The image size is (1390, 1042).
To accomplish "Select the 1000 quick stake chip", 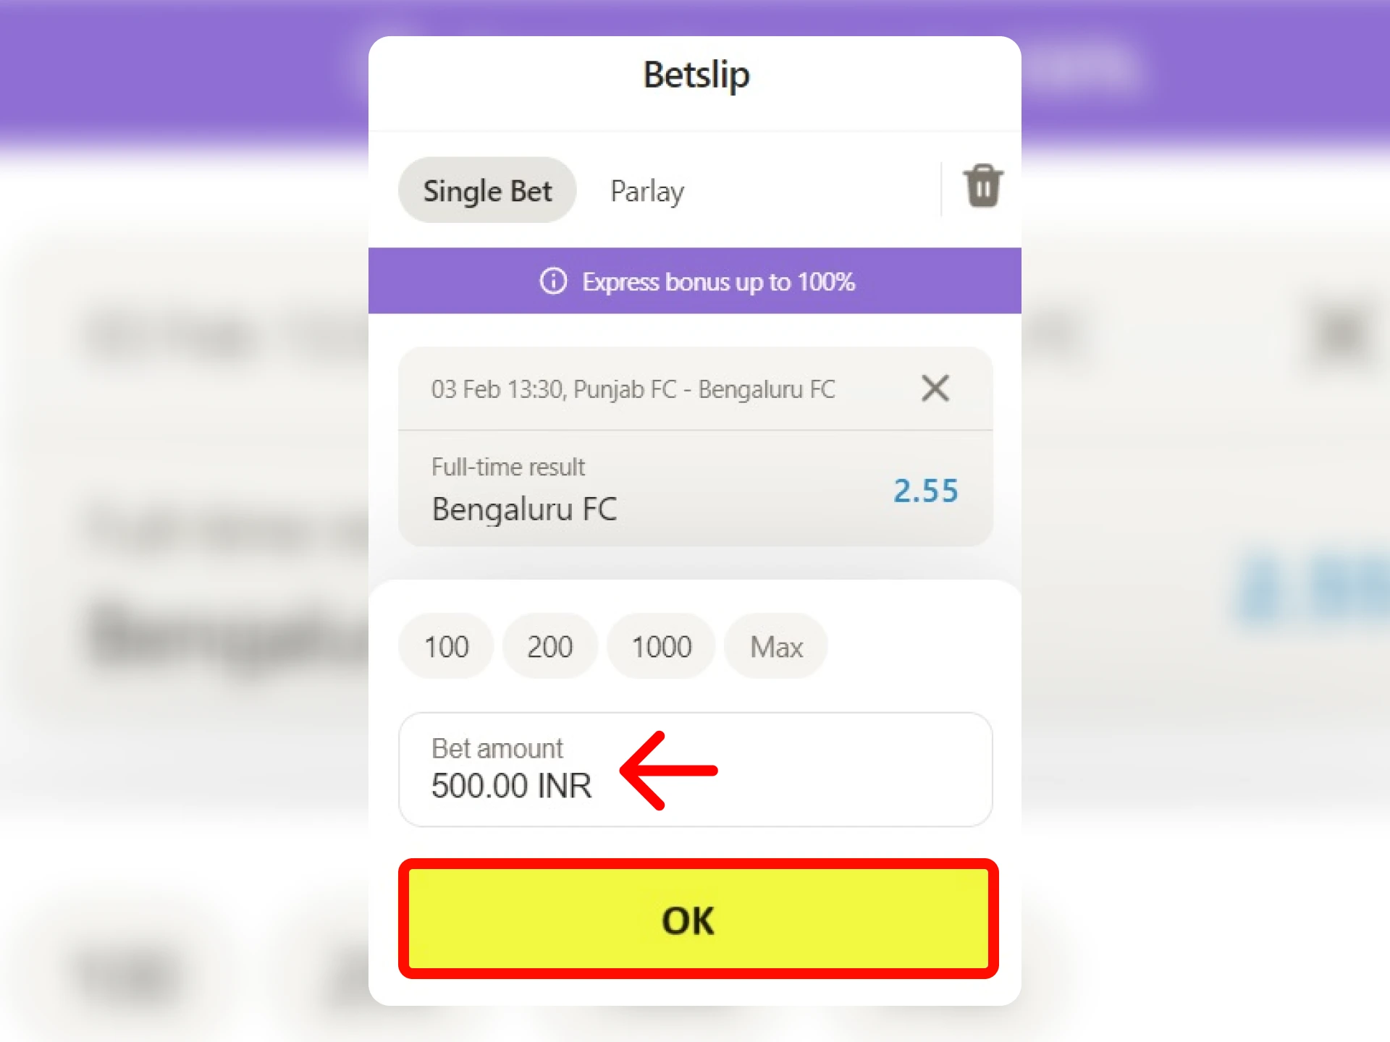I will click(x=660, y=646).
